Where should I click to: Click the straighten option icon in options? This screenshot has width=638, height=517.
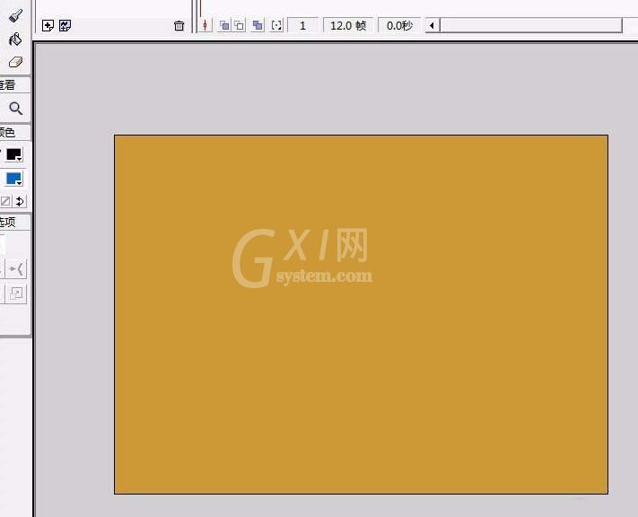17,269
